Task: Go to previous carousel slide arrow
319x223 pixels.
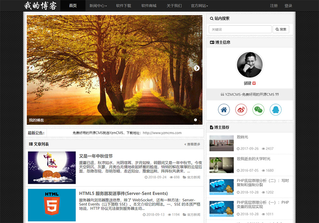Action: pos(32,68)
